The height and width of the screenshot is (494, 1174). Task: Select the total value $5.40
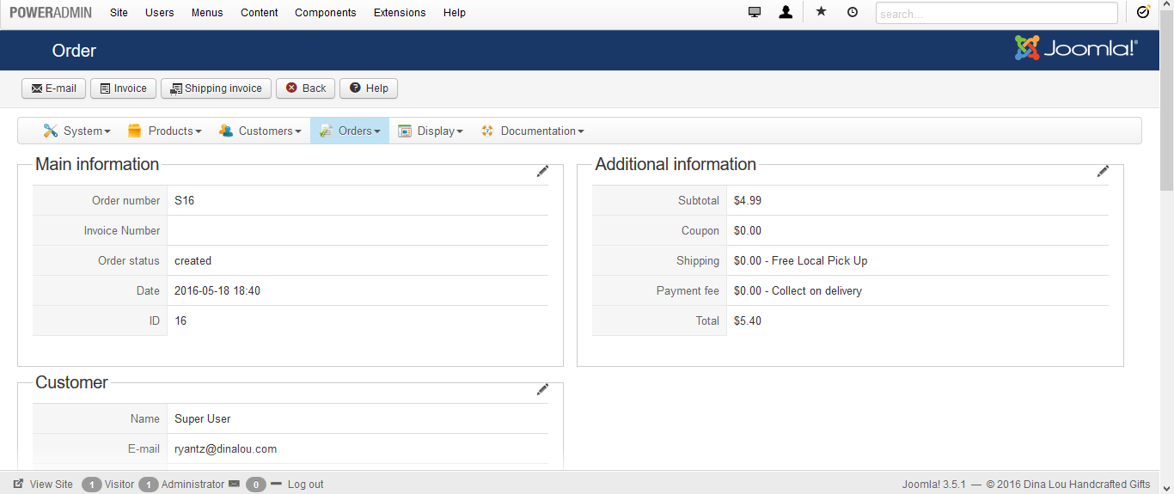tap(748, 320)
